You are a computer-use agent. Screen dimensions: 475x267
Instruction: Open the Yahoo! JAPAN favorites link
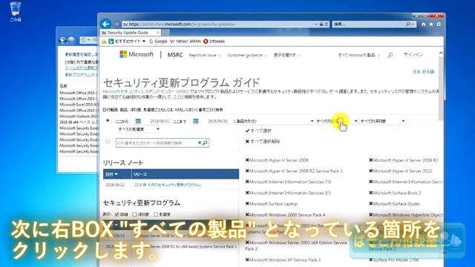(185, 42)
